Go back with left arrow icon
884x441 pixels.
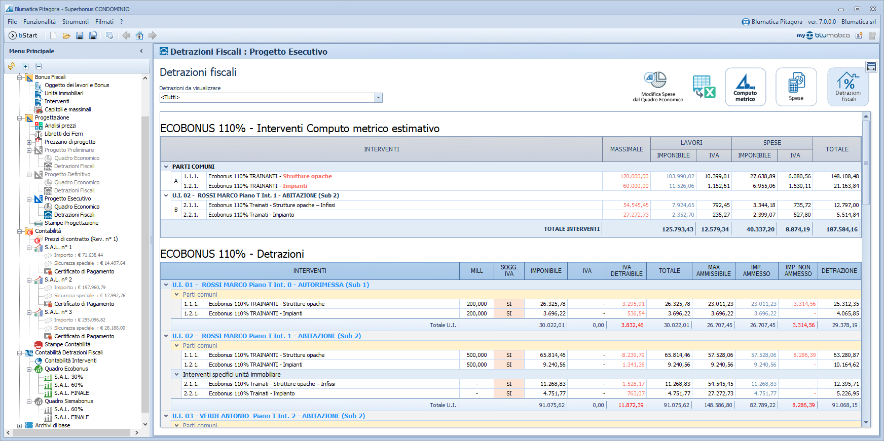click(126, 35)
